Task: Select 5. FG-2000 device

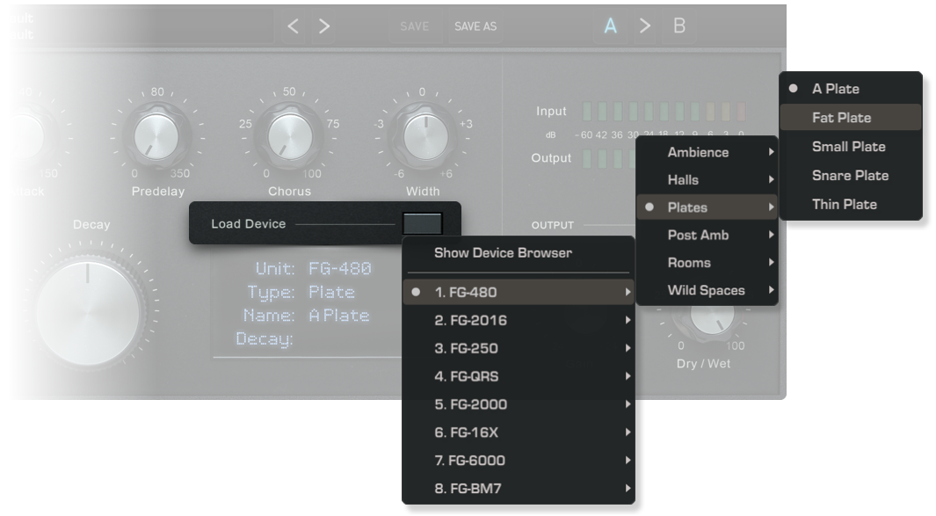Action: [518, 404]
